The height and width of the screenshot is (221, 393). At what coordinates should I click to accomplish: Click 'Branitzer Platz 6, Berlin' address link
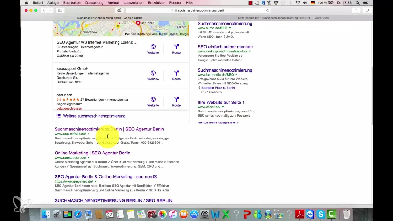click(x=218, y=88)
